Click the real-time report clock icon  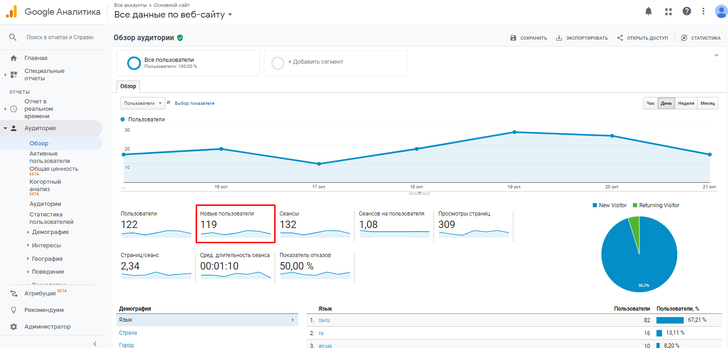point(14,109)
